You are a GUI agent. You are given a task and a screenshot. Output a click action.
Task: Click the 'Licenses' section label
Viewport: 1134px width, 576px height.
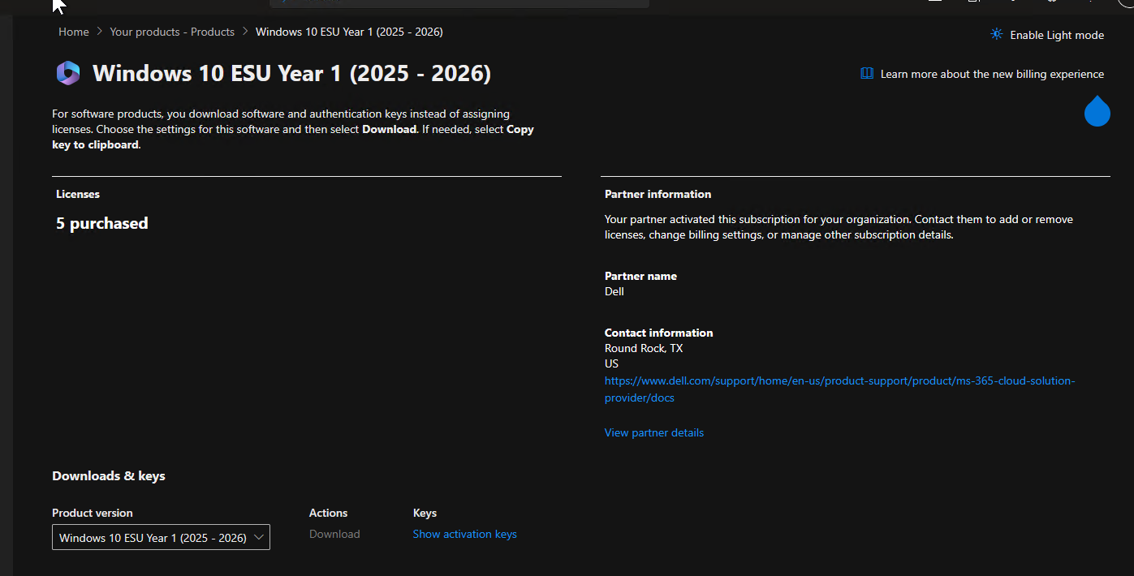(78, 194)
